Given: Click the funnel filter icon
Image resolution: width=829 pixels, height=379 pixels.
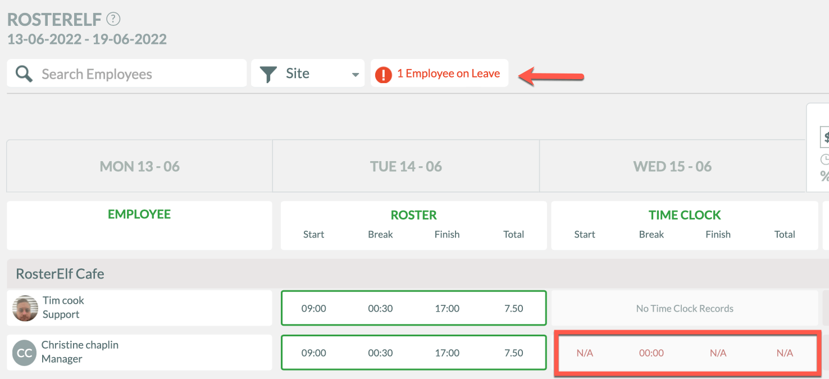Looking at the screenshot, I should [x=268, y=74].
